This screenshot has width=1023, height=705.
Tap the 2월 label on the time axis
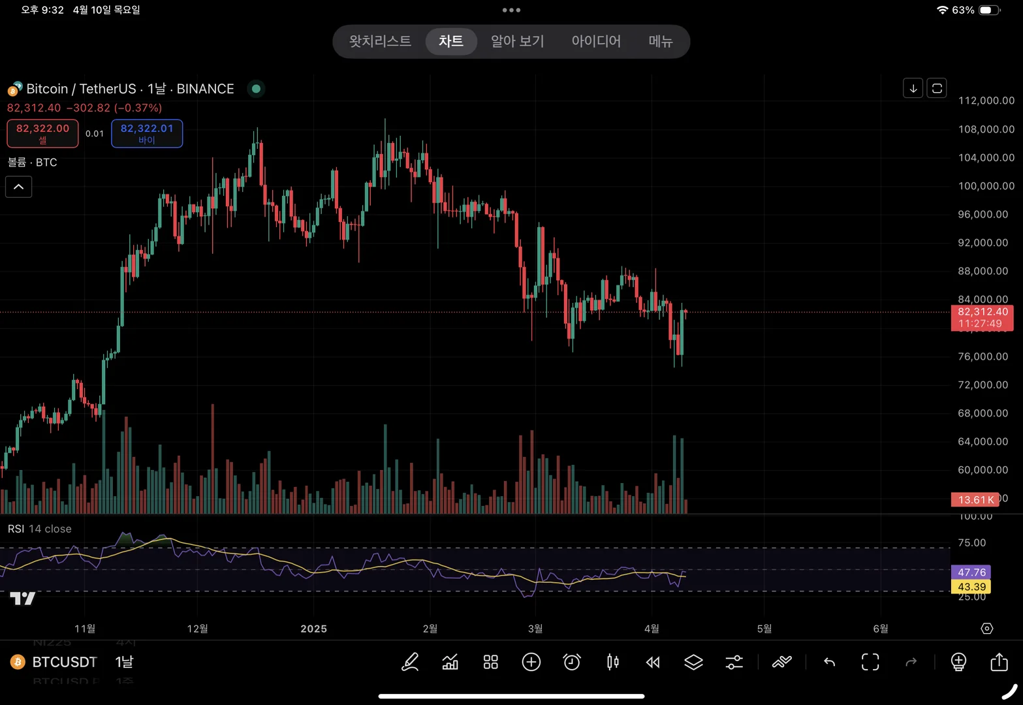[430, 629]
